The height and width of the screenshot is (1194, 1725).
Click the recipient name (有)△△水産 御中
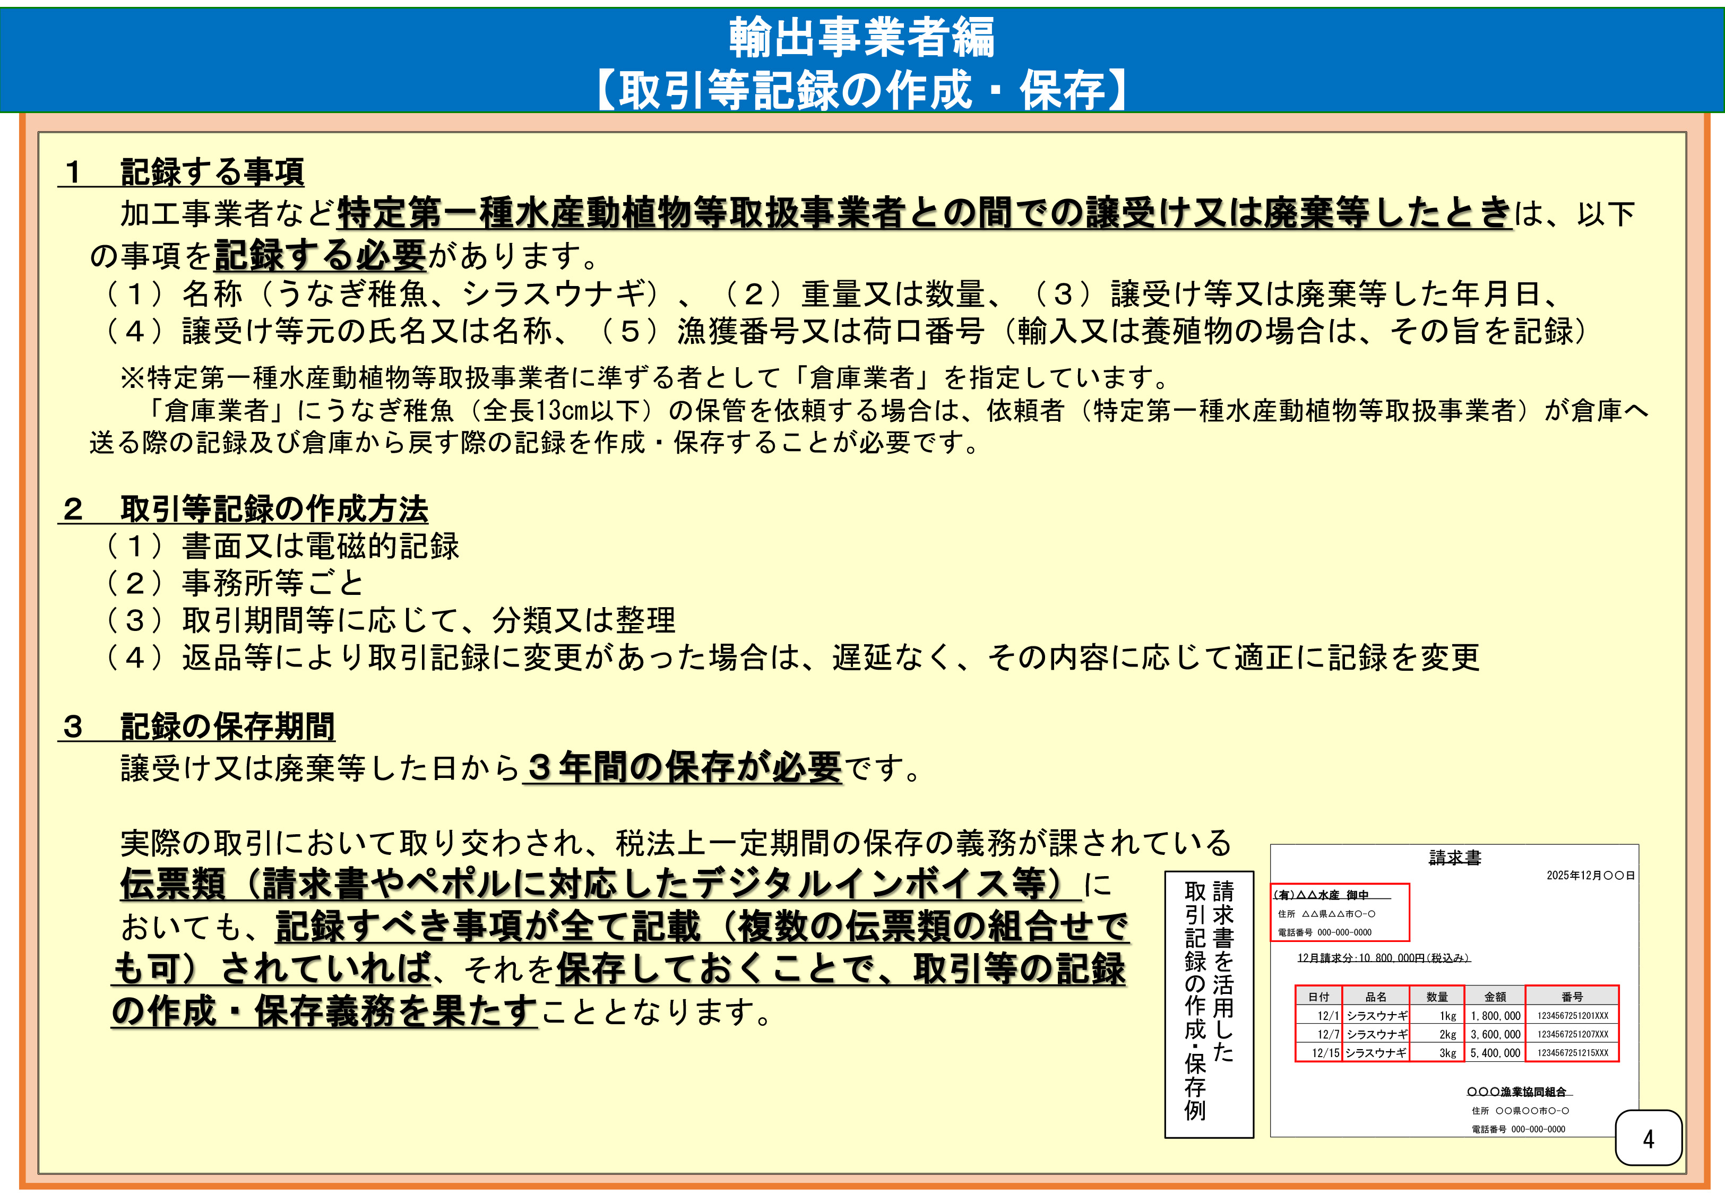tap(1321, 895)
